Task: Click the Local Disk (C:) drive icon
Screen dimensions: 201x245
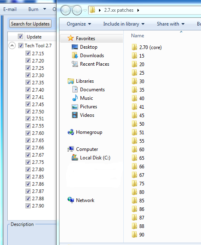Action: [x=75, y=157]
